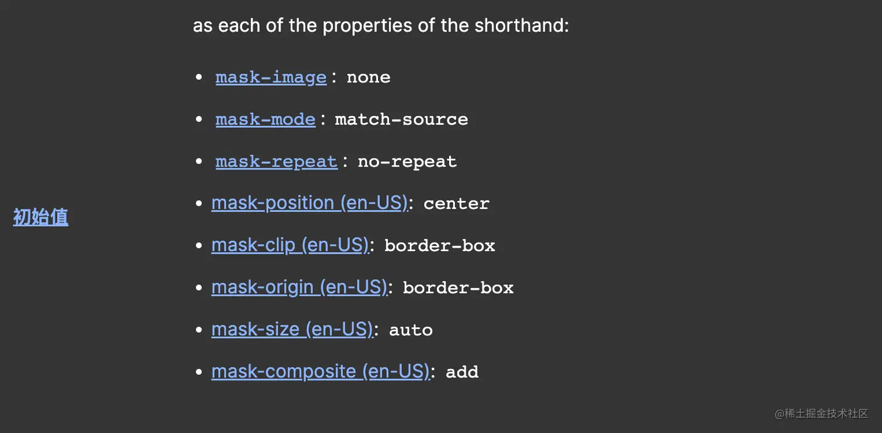
Task: Visit the mask-repeat property link
Action: [x=276, y=161]
